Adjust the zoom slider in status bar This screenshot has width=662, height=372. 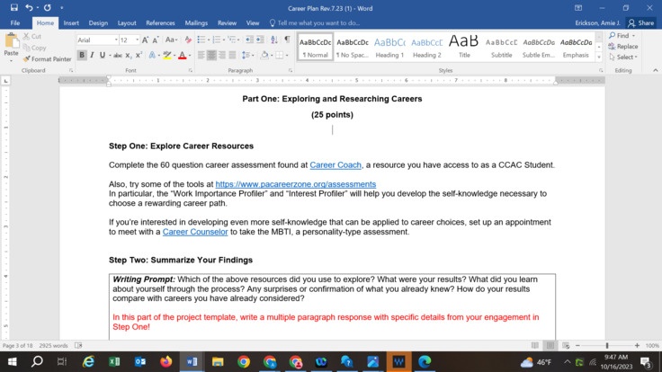(x=607, y=346)
